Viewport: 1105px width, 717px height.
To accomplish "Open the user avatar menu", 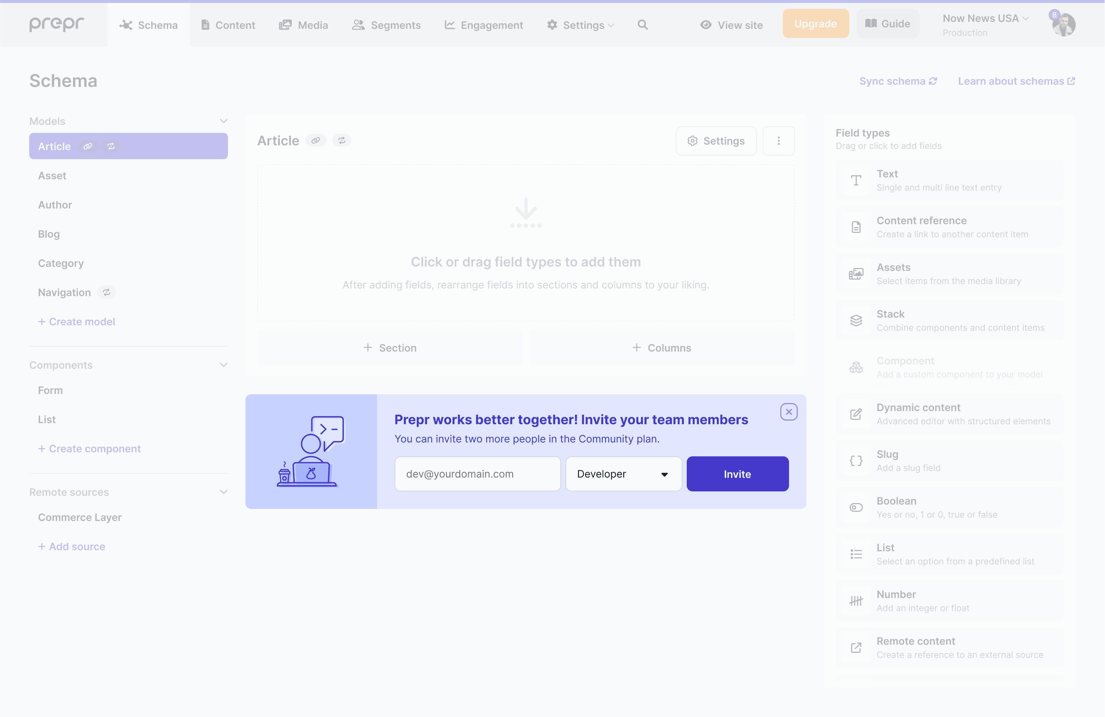I will tap(1064, 24).
